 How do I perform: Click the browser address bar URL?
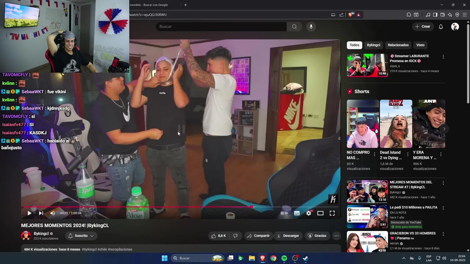tap(148, 15)
